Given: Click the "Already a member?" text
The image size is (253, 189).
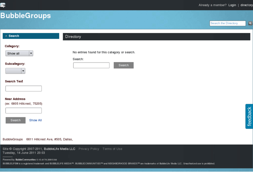Looking at the screenshot, I should [x=213, y=5].
